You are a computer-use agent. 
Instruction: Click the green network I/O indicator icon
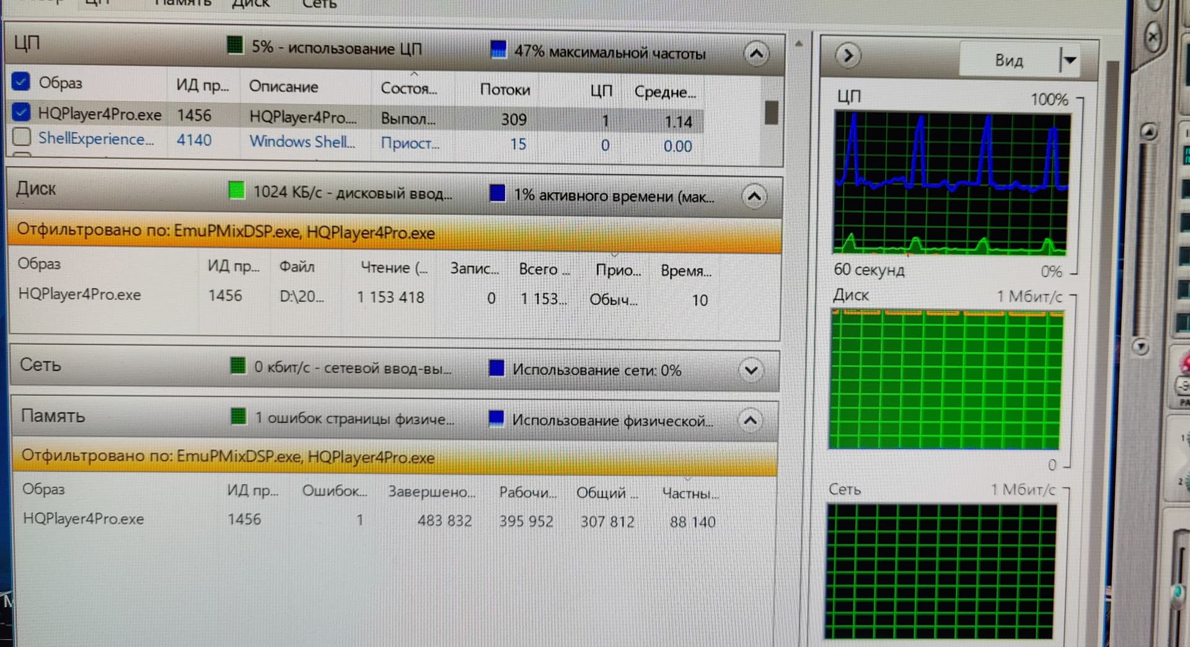[x=238, y=366]
